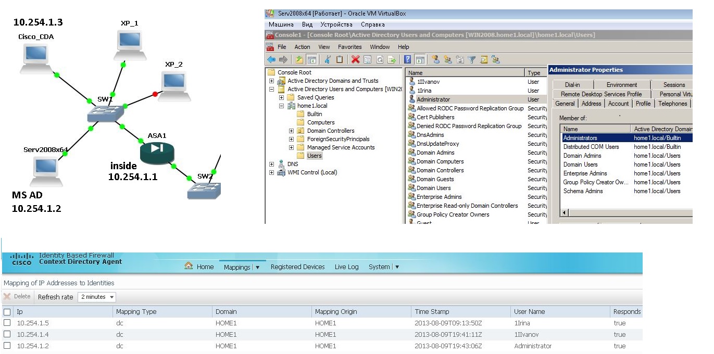
Task: Check the box for IP 10.254.1.5
Action: [x=7, y=323]
